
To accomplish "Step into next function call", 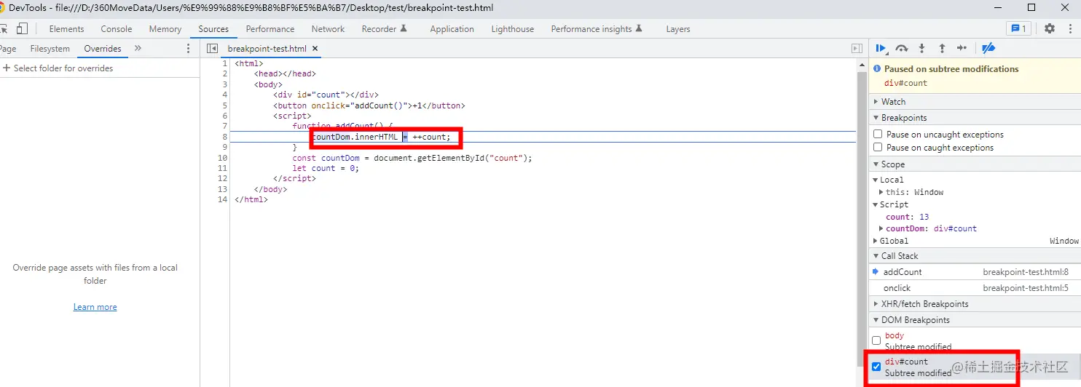I will (x=921, y=48).
